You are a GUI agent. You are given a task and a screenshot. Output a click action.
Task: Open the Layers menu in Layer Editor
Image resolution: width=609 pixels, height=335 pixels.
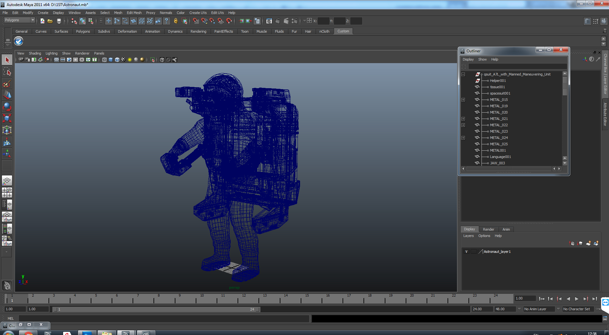point(468,236)
